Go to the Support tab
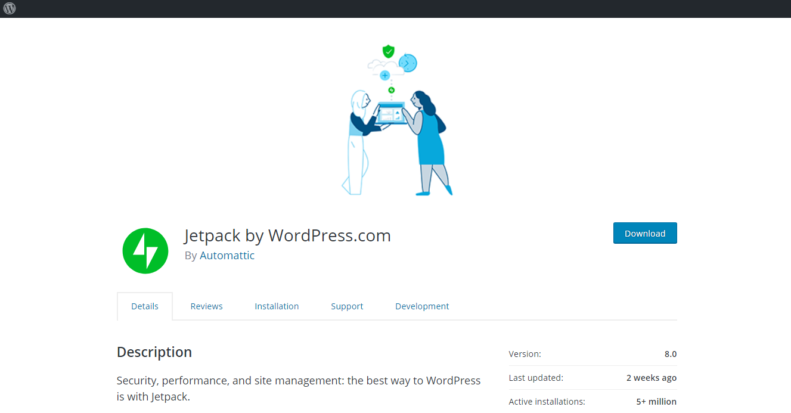This screenshot has height=413, width=791. pyautogui.click(x=347, y=306)
